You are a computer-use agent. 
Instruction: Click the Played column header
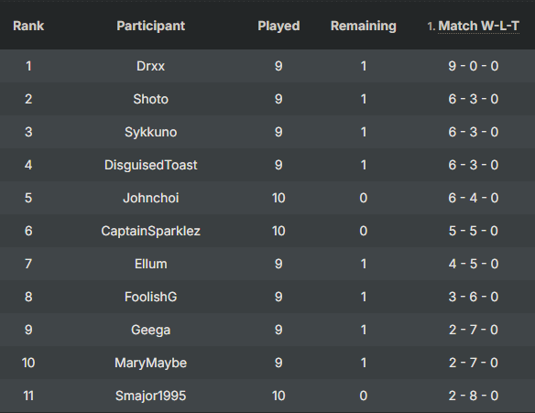[x=278, y=26]
